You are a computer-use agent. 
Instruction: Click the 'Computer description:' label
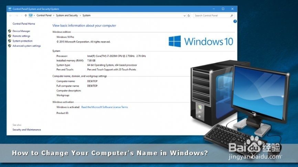pos(69,91)
